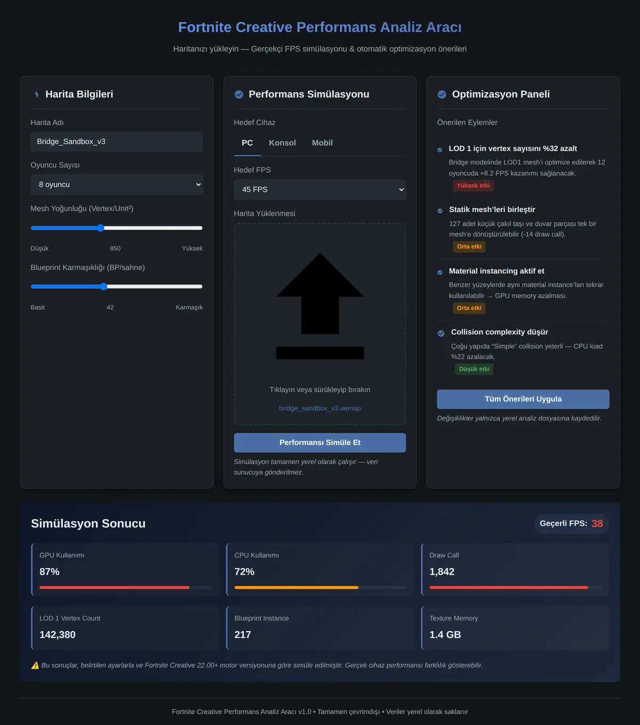Open the Hedef FPS dropdown showing 45 FPS
Image resolution: width=640 pixels, height=725 pixels.
coord(320,189)
